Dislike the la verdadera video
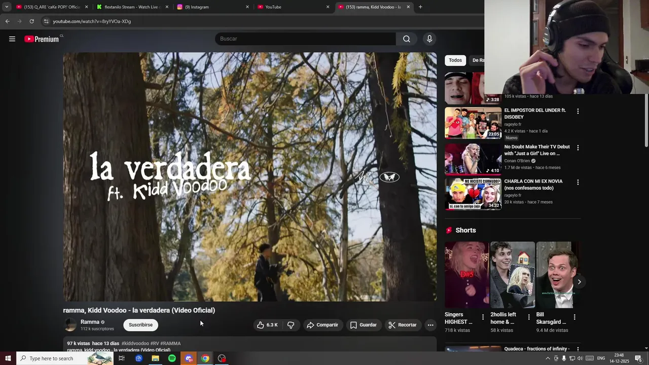The height and width of the screenshot is (365, 649). (x=291, y=325)
